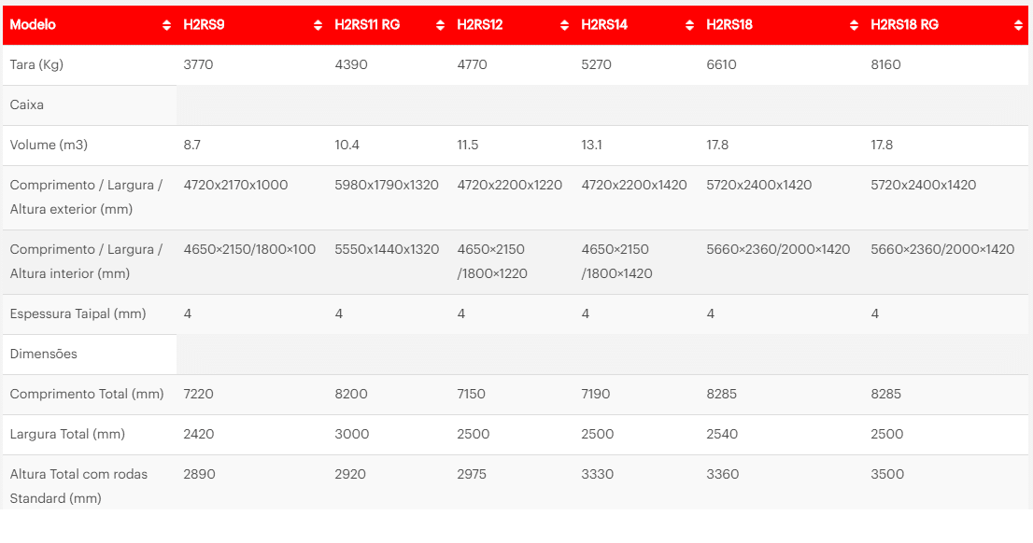Click sort arrows next to H2RS18 header

[854, 25]
